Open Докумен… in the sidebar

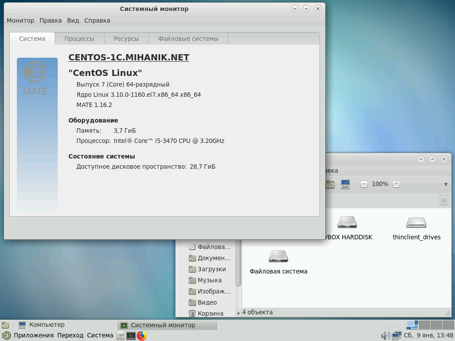click(210, 258)
